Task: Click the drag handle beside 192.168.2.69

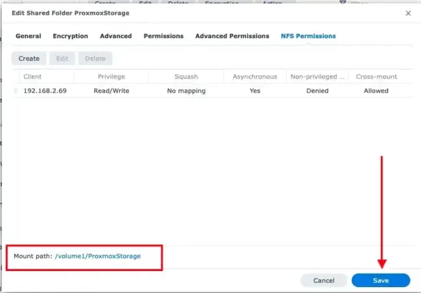Action: click(16, 91)
